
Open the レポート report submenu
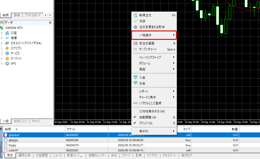click(154, 91)
